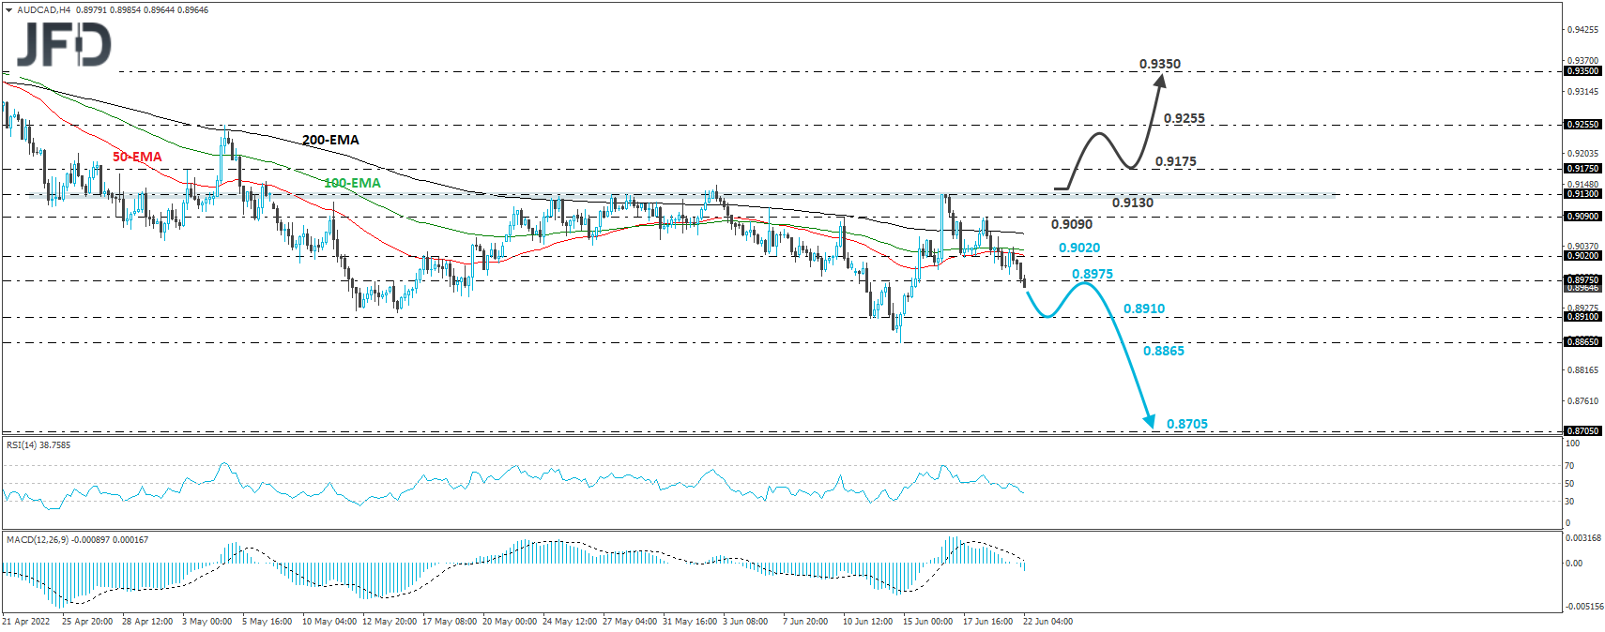
Task: Click the 10 May 04:00 time label
Action: 329,622
